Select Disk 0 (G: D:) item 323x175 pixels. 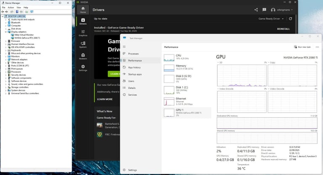(187, 79)
